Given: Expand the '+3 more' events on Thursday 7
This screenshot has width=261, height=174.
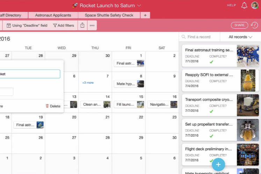Looking at the screenshot, I should point(88,83).
